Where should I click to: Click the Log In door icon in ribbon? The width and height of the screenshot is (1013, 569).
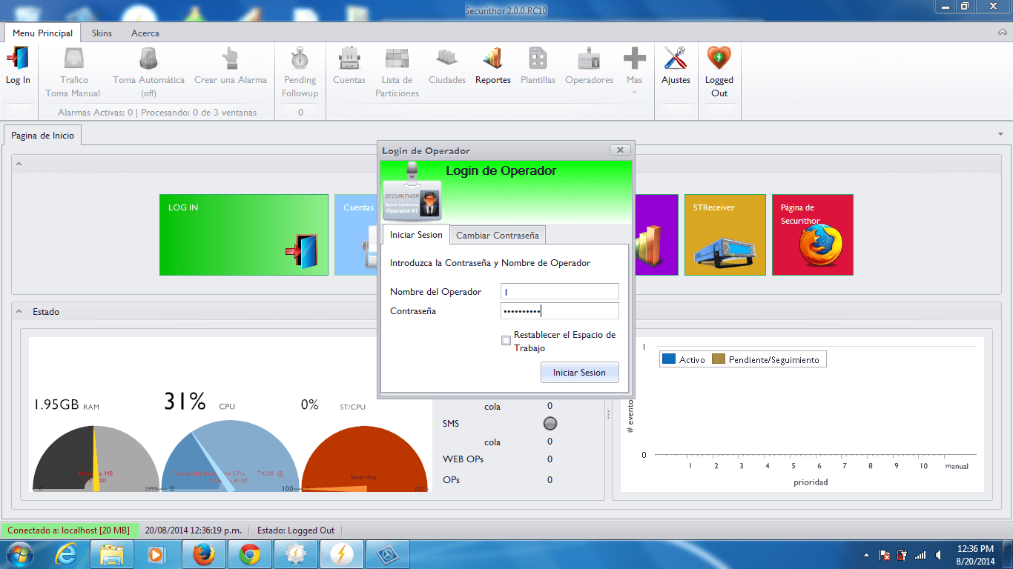pos(18,59)
